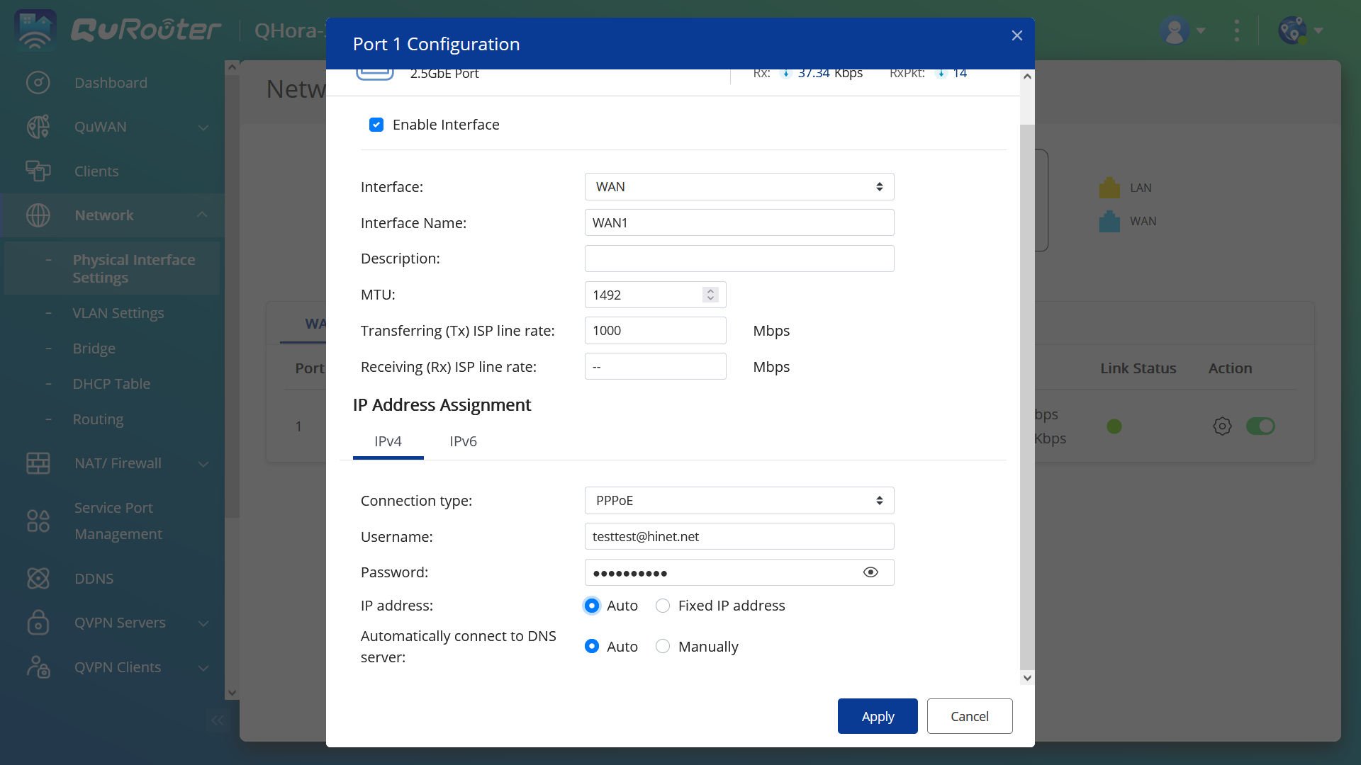Toggle the Enable Interface checkbox
This screenshot has width=1361, height=765.
coord(376,124)
